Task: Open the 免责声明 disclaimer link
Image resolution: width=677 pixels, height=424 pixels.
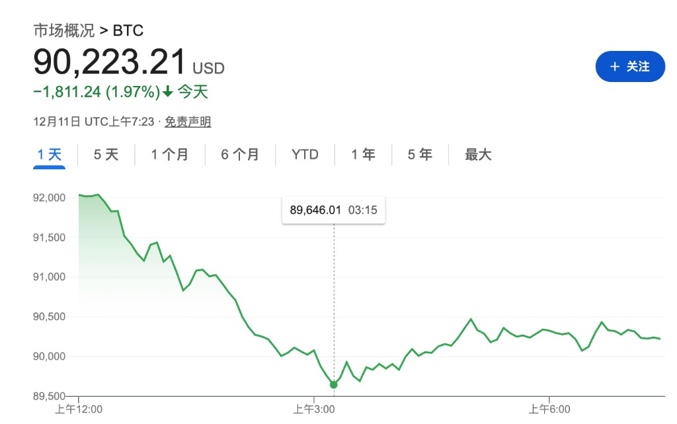Action: tap(188, 122)
